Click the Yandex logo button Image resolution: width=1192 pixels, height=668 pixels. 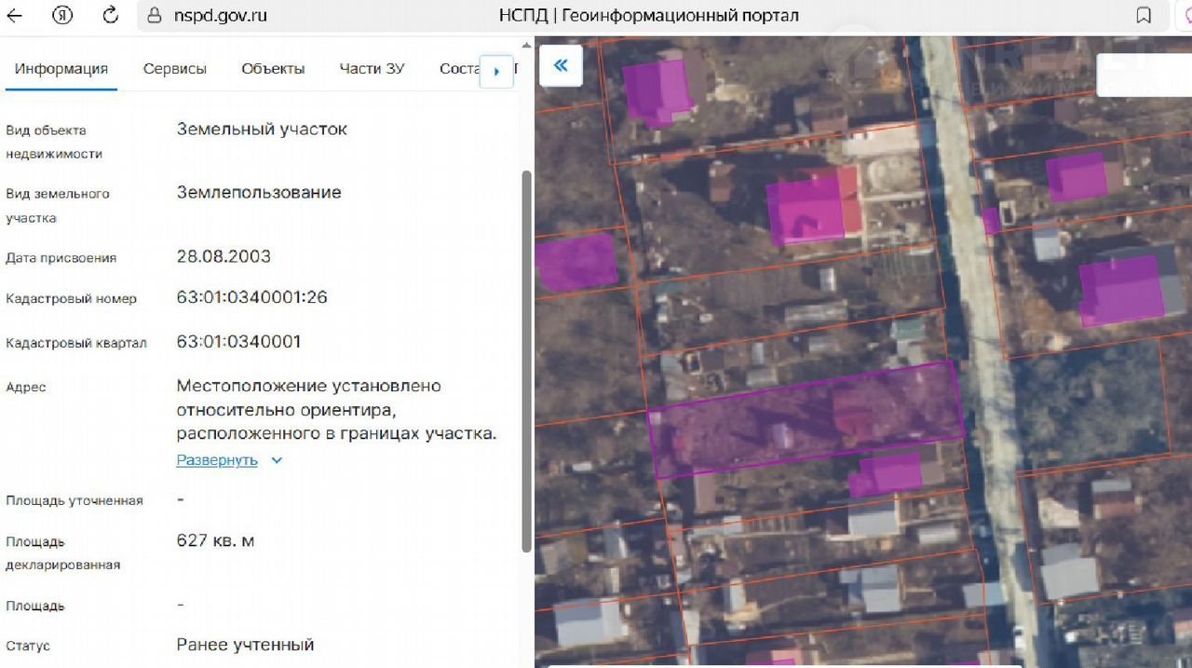tap(62, 15)
